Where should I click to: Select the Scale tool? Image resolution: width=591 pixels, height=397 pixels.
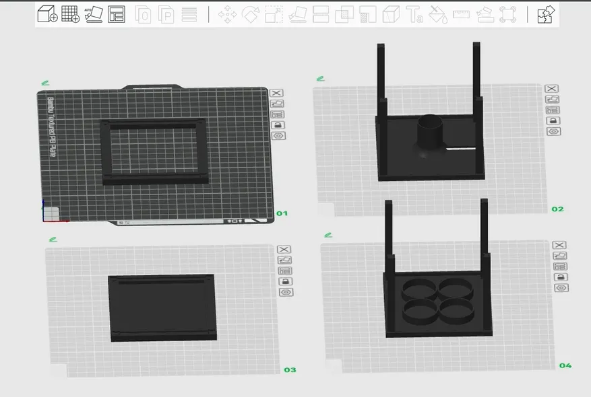point(274,15)
